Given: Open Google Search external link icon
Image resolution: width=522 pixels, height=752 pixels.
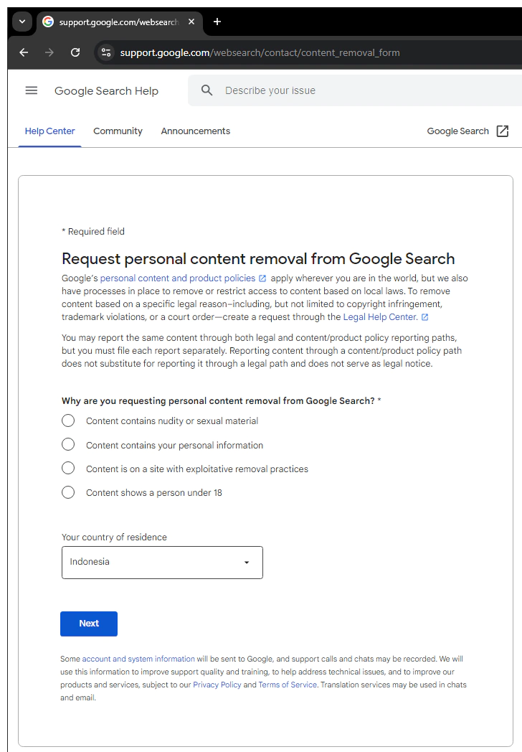Looking at the screenshot, I should 503,131.
